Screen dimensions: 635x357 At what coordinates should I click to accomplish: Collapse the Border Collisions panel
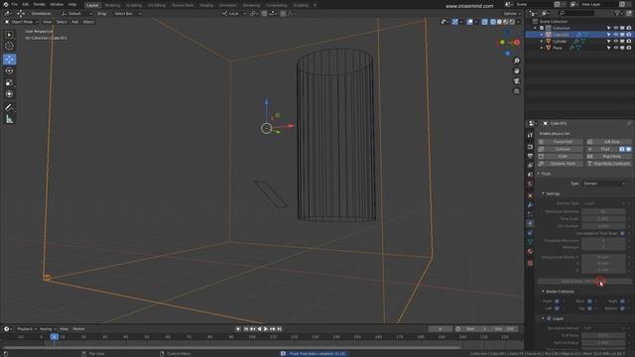[x=544, y=292]
